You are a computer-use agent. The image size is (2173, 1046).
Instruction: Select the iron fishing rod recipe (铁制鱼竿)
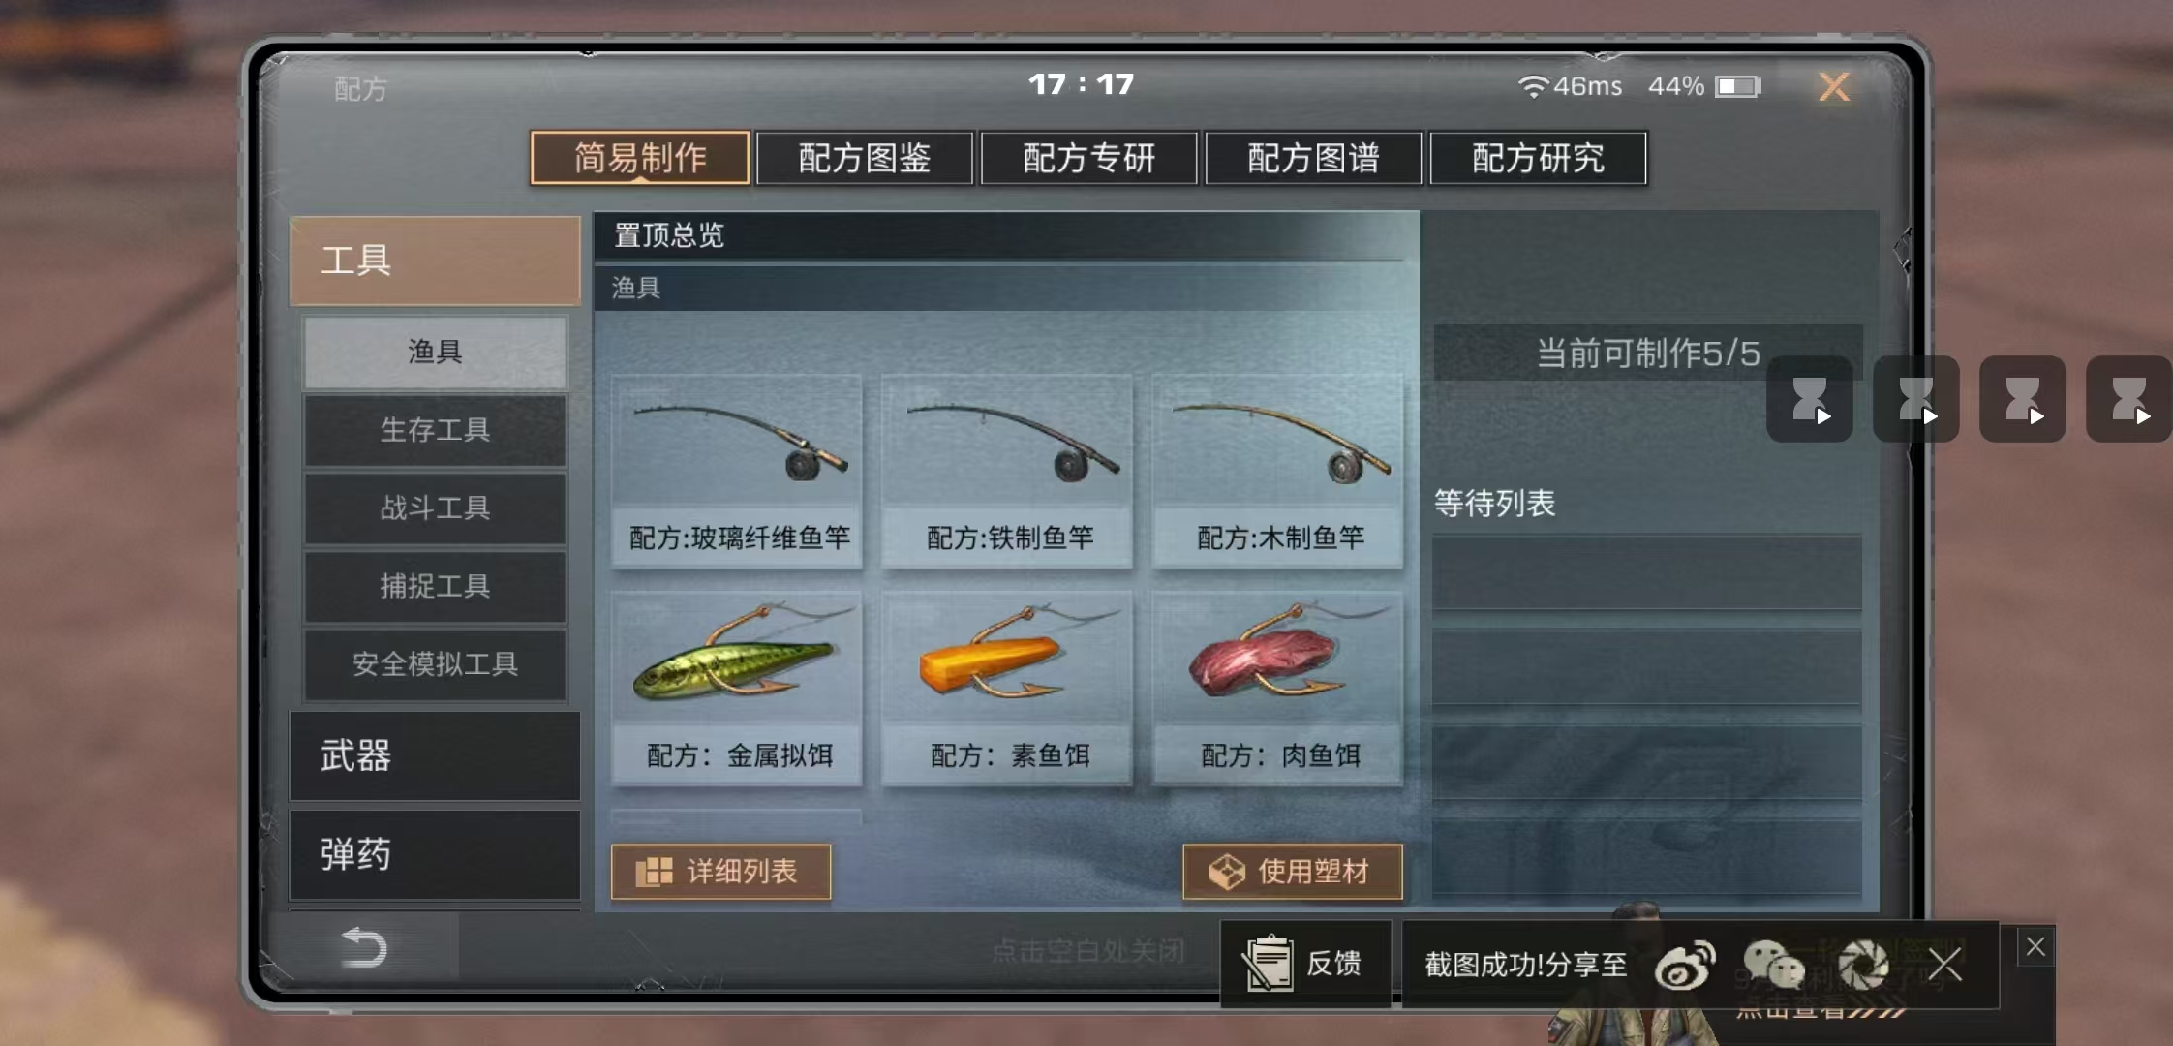pos(1007,471)
